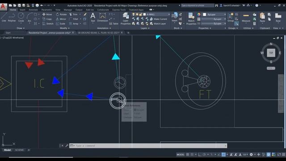Click the Measure tool
This screenshot has height=161, width=286.
[x=246, y=17]
